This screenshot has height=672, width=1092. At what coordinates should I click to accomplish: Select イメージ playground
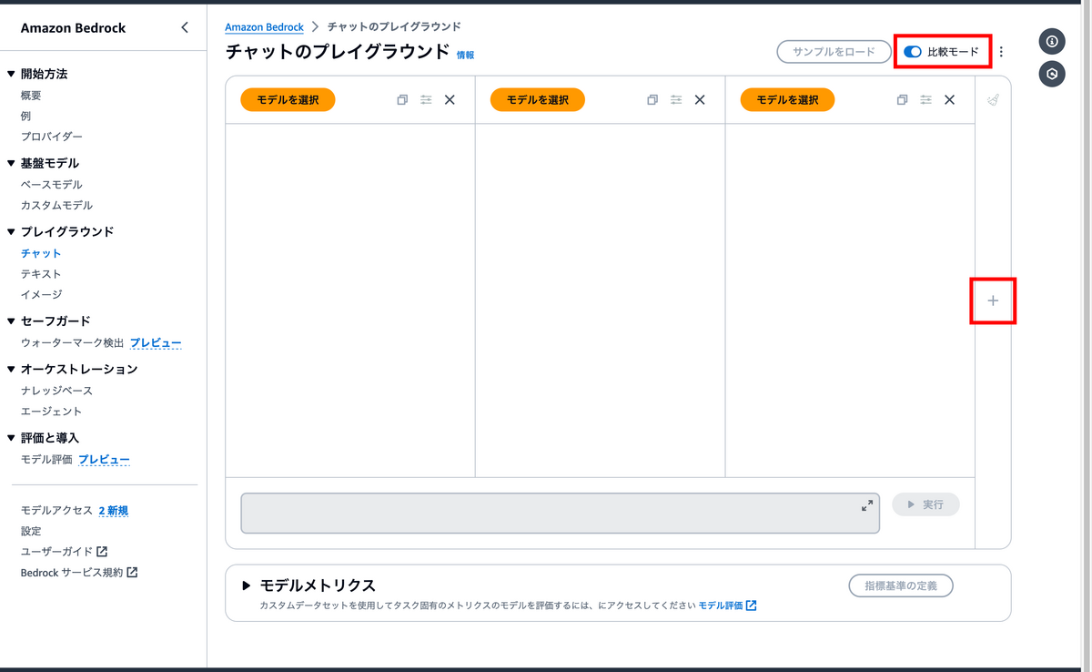click(x=41, y=294)
